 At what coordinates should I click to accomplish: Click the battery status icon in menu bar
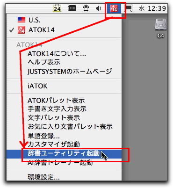point(72,8)
